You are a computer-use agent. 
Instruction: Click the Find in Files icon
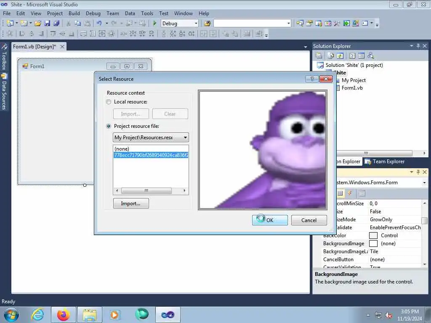[207, 24]
